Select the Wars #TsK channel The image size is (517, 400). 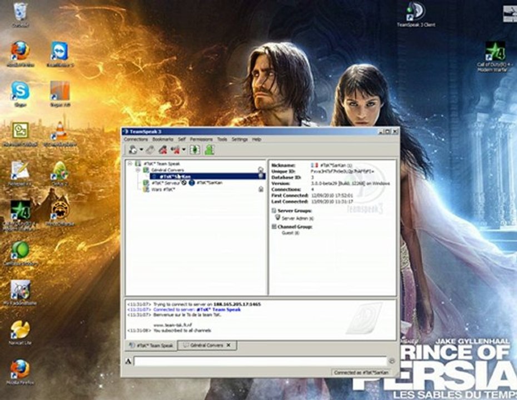tap(163, 189)
